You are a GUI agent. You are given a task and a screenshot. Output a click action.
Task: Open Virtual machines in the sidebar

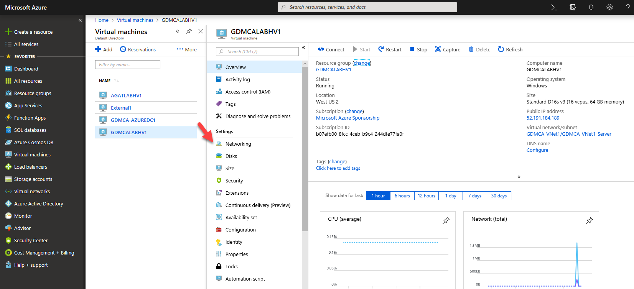coord(32,155)
